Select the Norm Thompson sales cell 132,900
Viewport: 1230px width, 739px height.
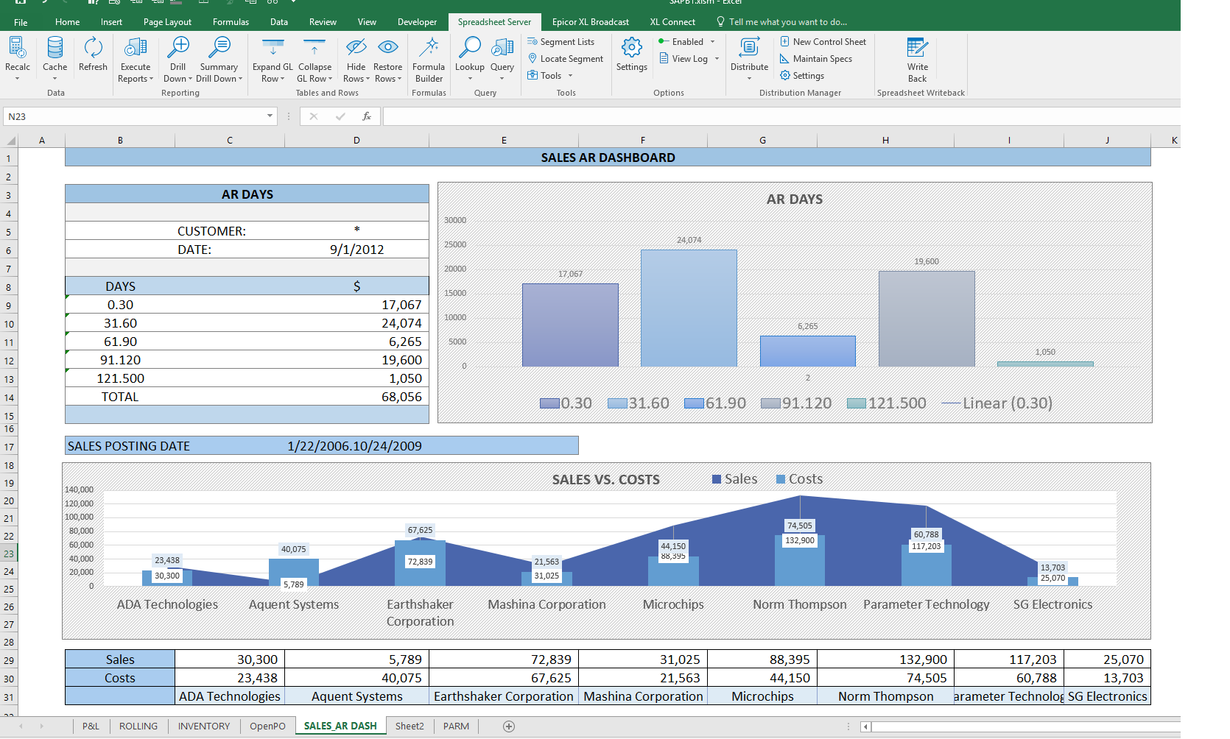pyautogui.click(x=885, y=660)
